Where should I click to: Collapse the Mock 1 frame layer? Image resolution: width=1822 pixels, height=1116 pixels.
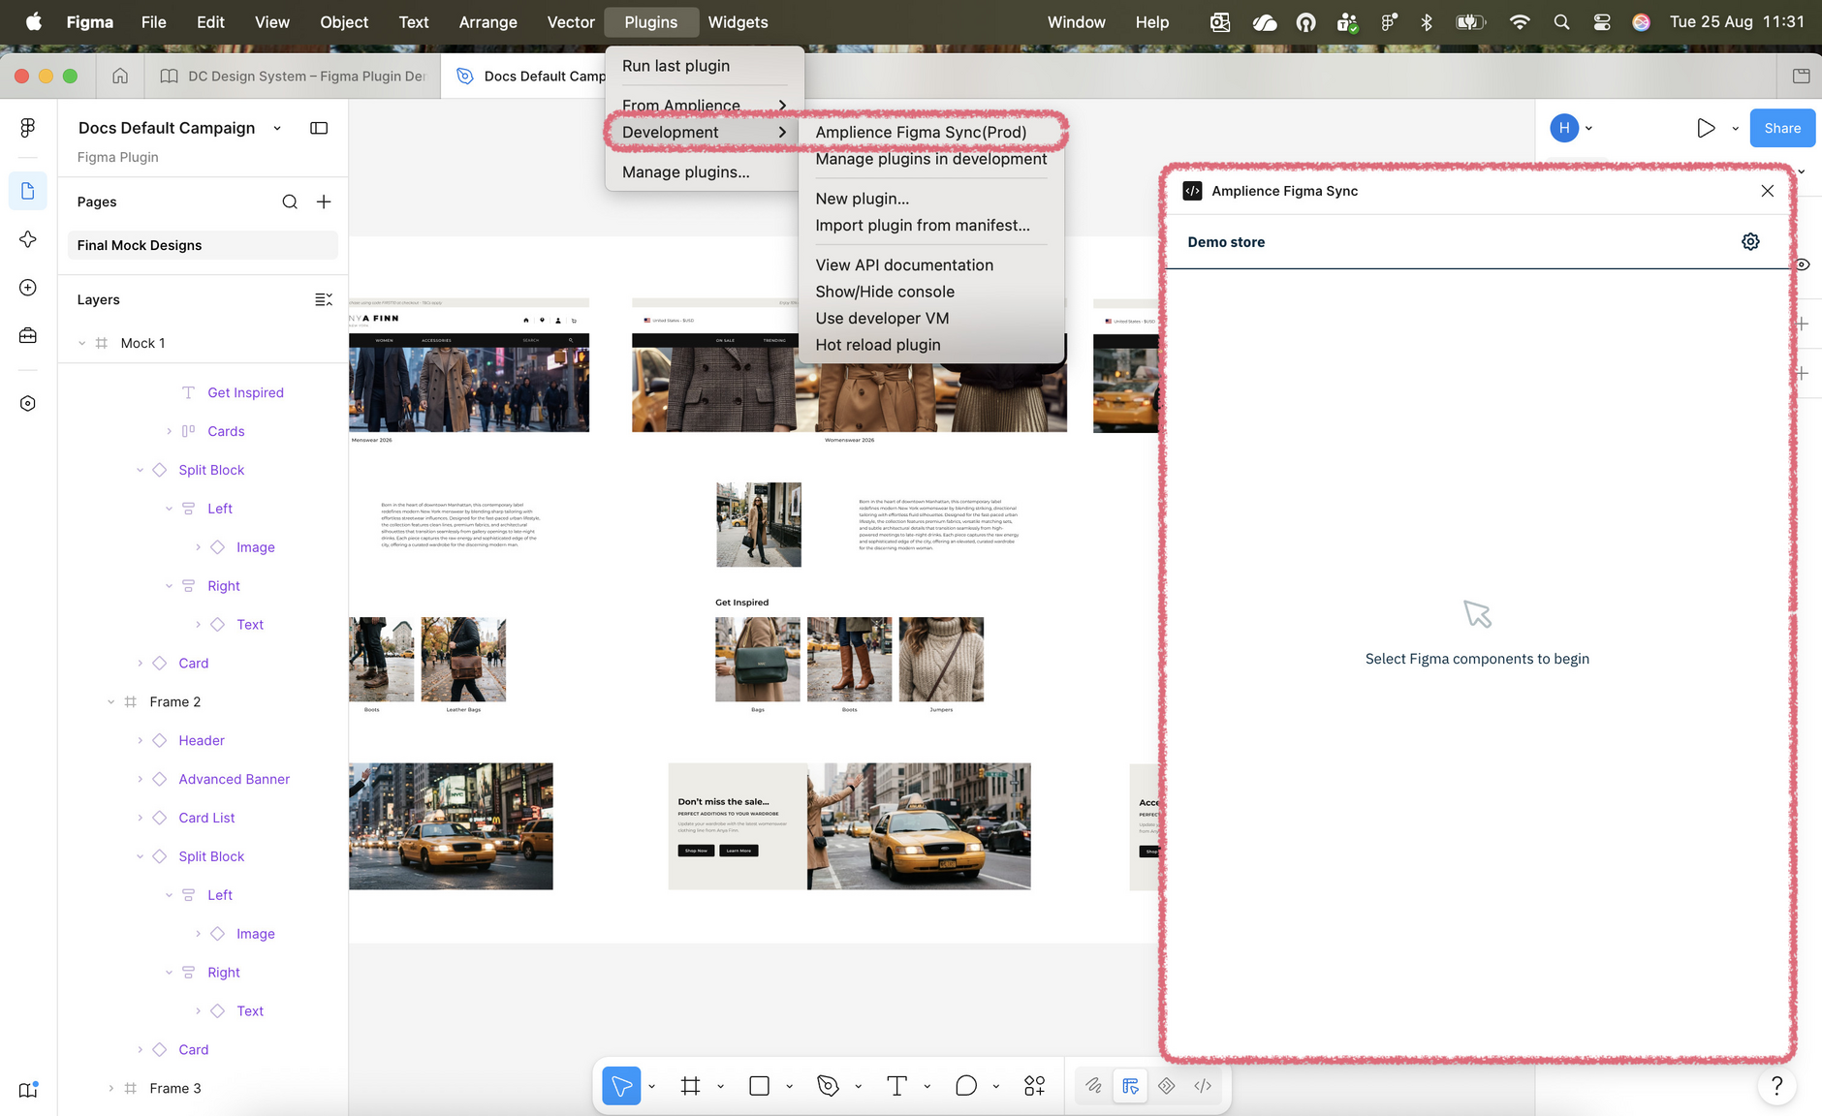tap(81, 343)
